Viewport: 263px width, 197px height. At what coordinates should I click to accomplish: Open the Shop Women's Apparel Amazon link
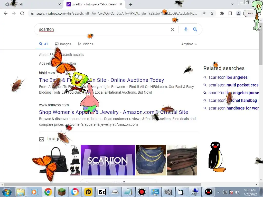(114, 112)
